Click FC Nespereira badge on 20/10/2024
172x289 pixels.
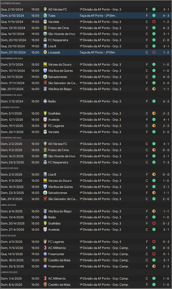45,40
